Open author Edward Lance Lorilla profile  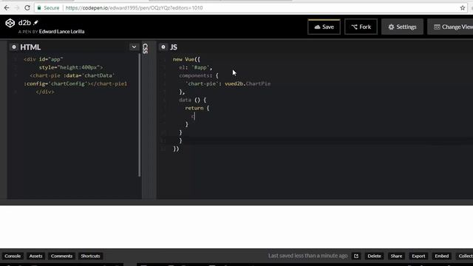tap(61, 31)
